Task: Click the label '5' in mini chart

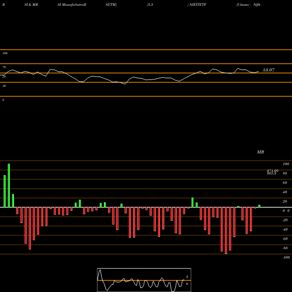Action: tap(187, 277)
